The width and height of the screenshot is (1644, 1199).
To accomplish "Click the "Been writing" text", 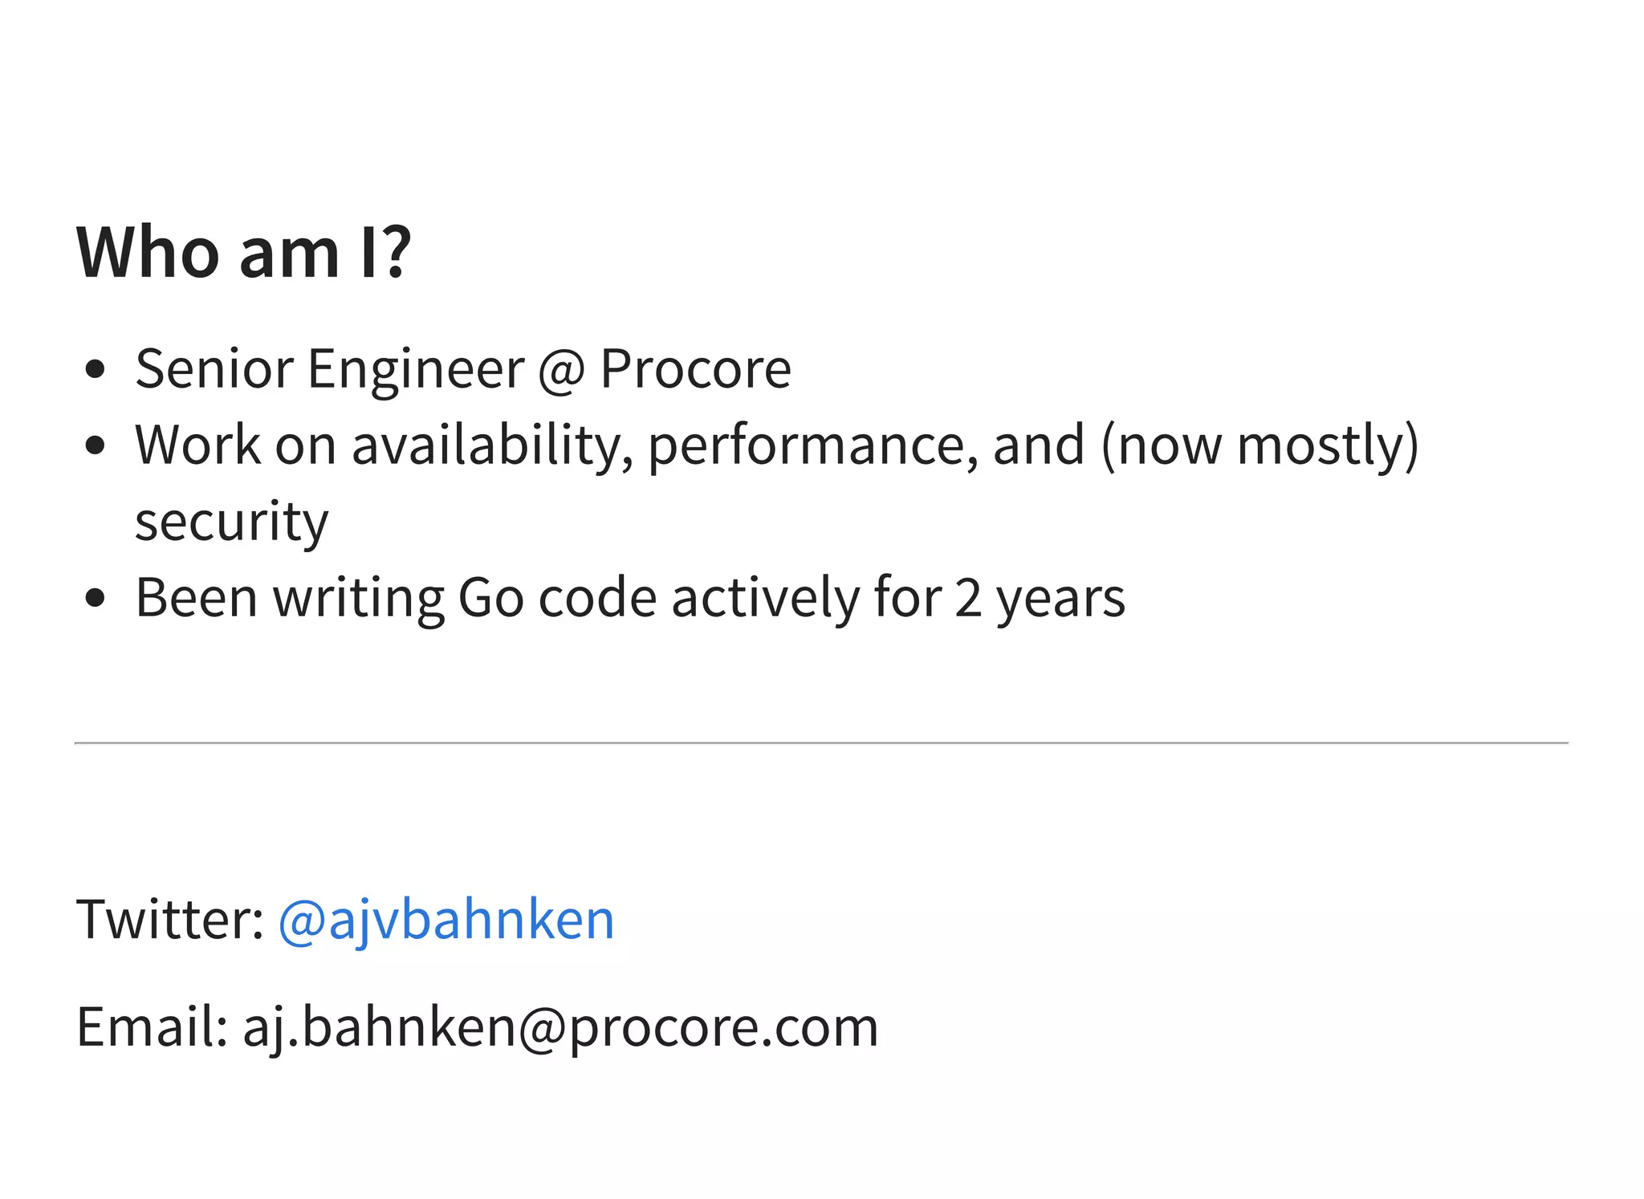I will (289, 598).
